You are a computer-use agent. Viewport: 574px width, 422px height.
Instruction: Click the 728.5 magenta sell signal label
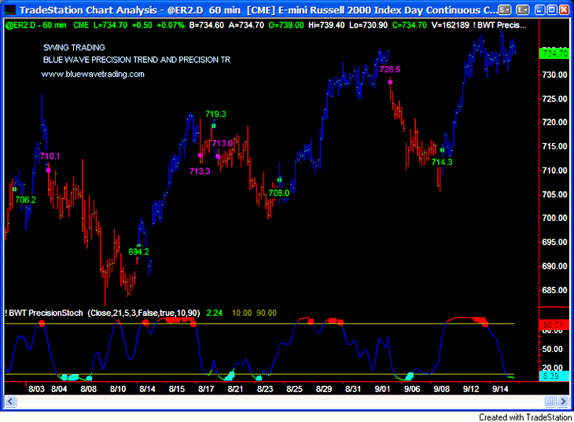click(x=390, y=69)
